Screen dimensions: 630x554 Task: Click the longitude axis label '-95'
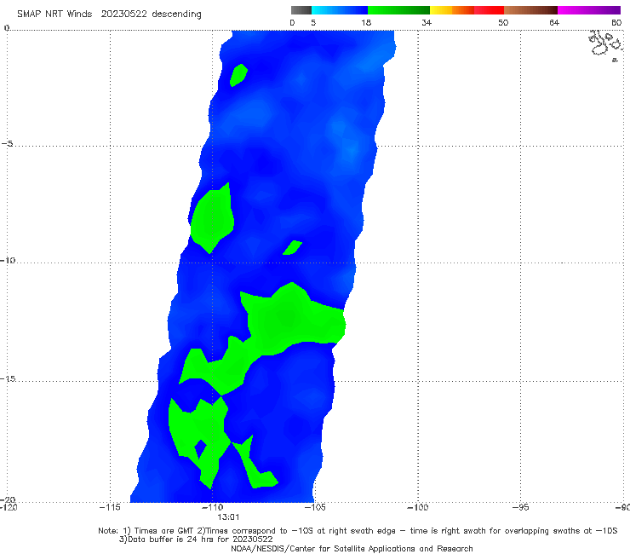click(x=521, y=507)
